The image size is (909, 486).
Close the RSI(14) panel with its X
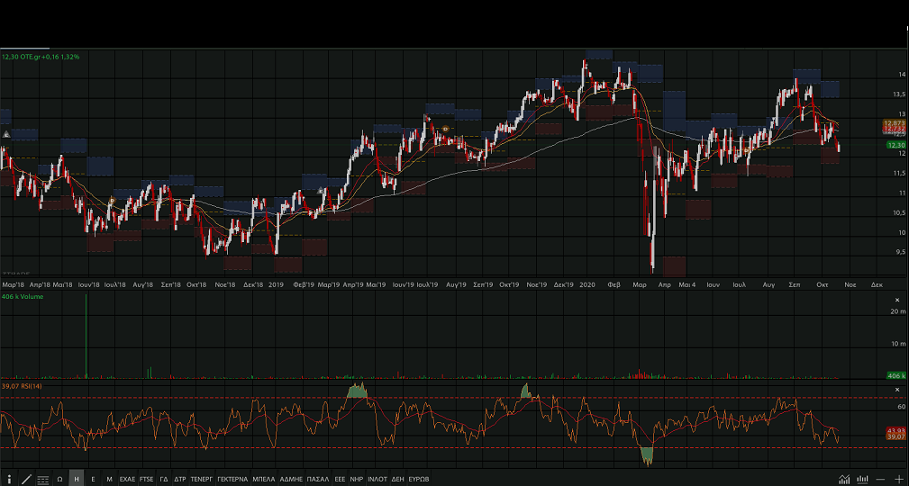[896, 388]
